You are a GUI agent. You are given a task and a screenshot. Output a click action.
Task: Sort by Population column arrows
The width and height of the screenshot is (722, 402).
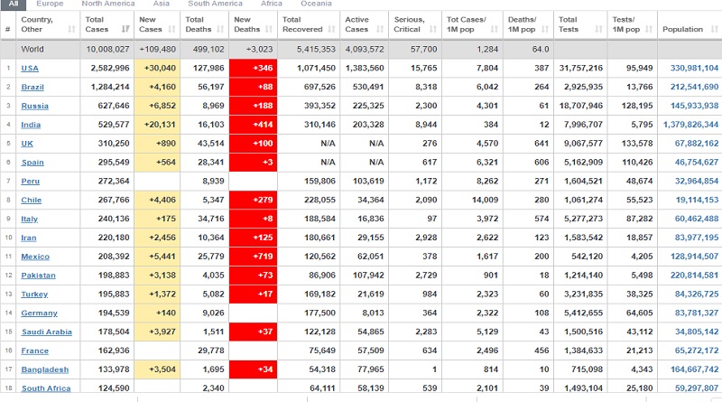[714, 29]
